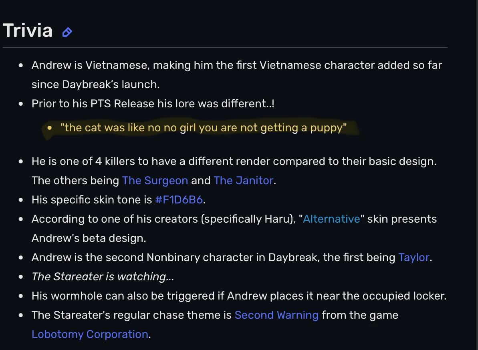Click the edit pencil beside the Trivia heading
This screenshot has height=350, width=478.
point(67,31)
